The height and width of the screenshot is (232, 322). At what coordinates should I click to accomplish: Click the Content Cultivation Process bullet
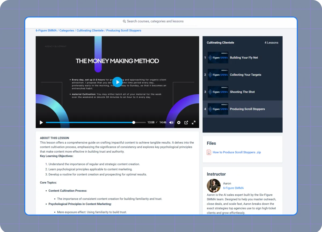point(68,191)
